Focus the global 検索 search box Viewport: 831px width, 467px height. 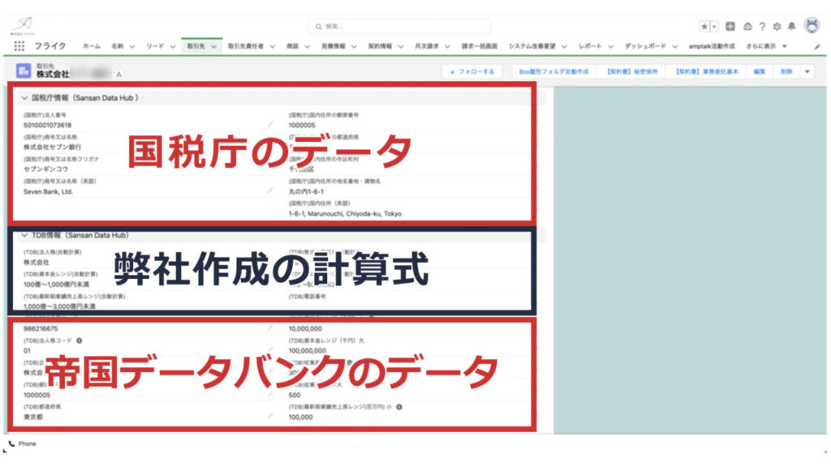point(399,27)
